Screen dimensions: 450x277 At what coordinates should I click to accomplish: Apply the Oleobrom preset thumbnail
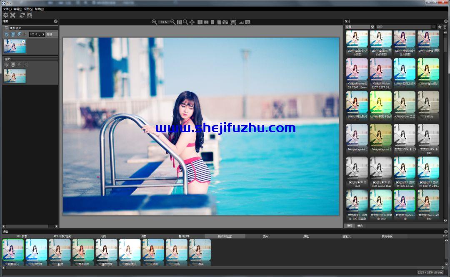click(405, 102)
